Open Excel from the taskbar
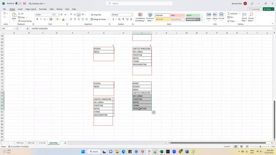The height and width of the screenshot is (155, 276). coord(161,152)
